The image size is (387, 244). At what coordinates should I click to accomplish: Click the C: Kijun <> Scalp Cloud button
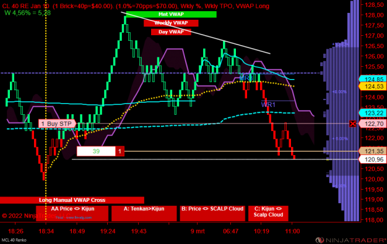tap(268, 213)
